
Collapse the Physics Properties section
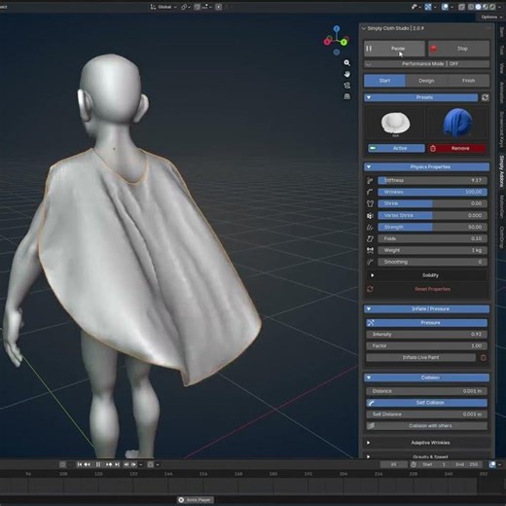click(x=427, y=167)
